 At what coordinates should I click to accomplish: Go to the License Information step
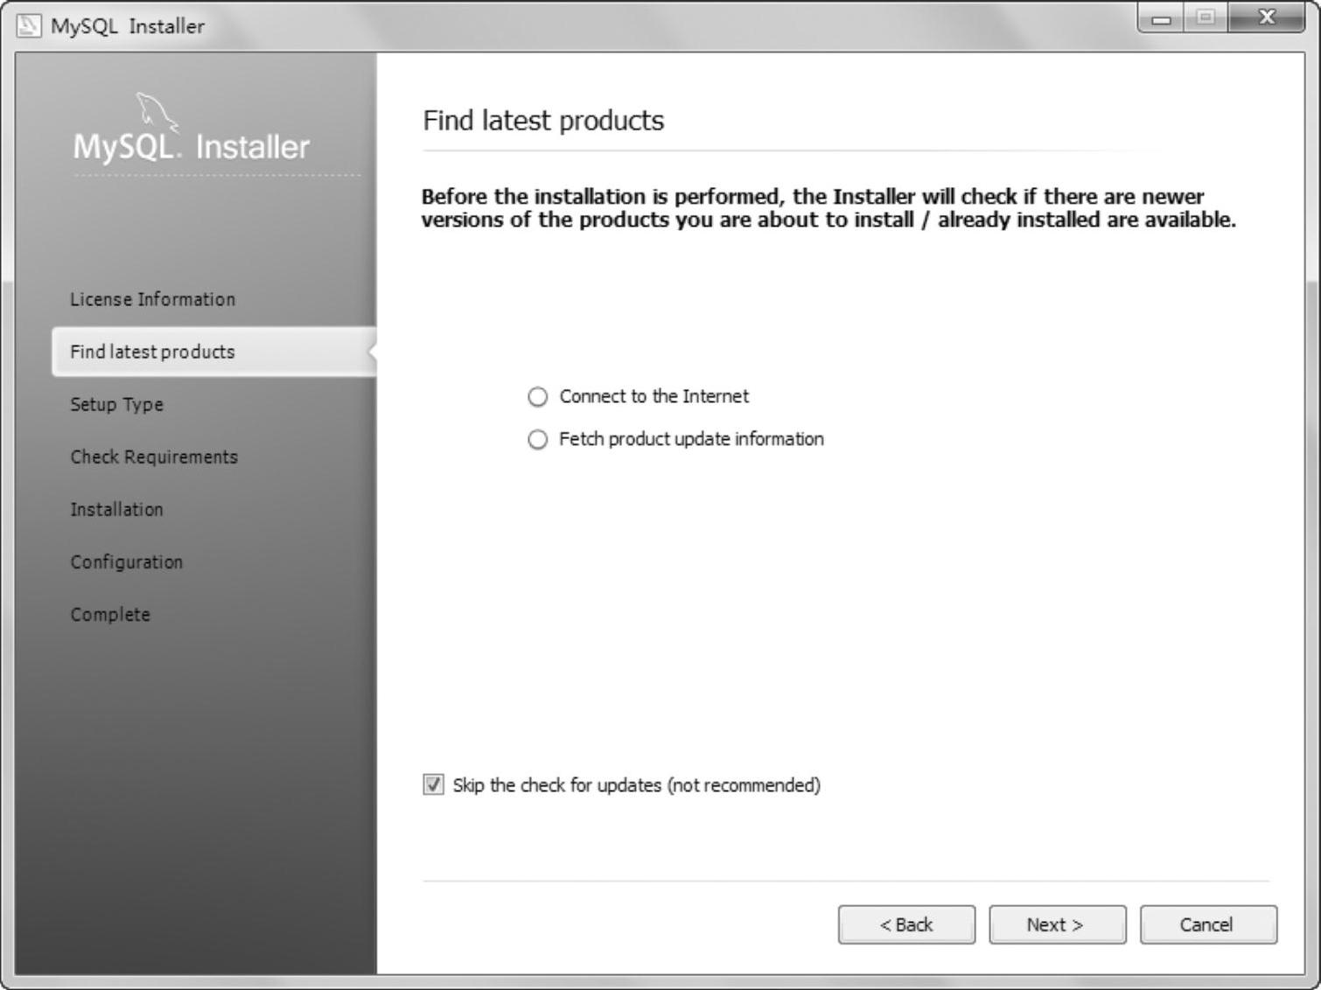click(152, 299)
